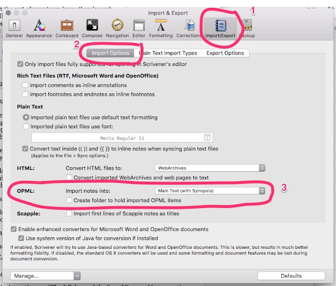This screenshot has height=286, width=336.
Task: Open the Manage... dropdown menu
Action: click(46, 276)
